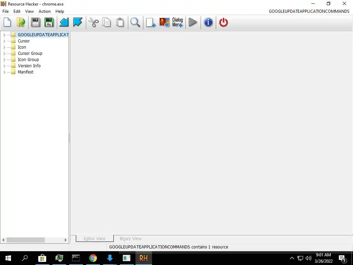Open the Action menu

pos(44,11)
